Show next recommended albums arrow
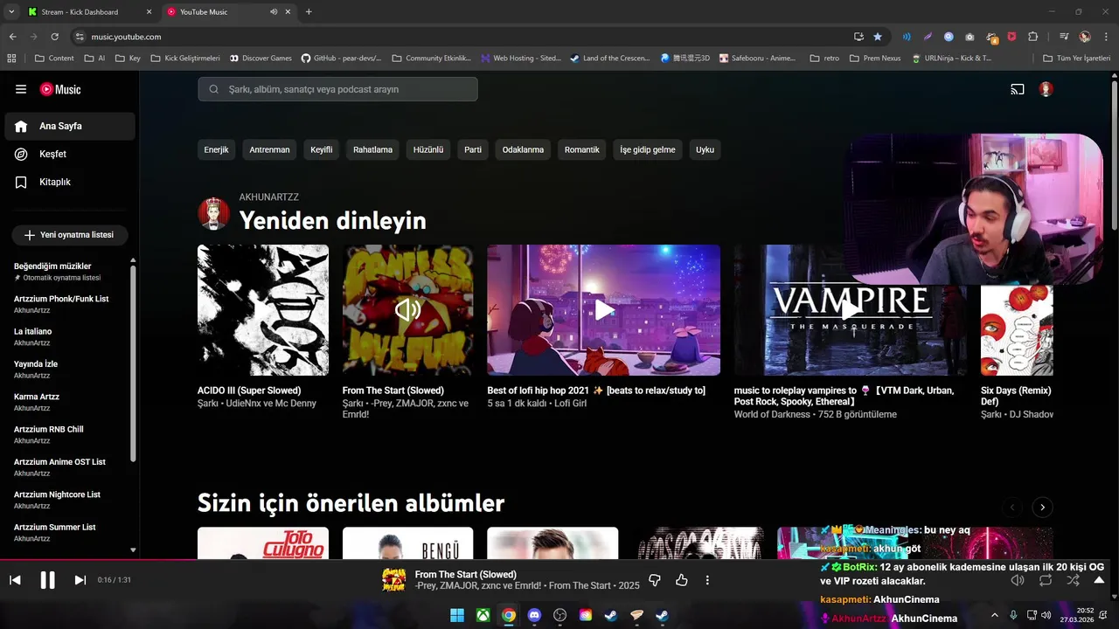The image size is (1119, 629). [1042, 508]
